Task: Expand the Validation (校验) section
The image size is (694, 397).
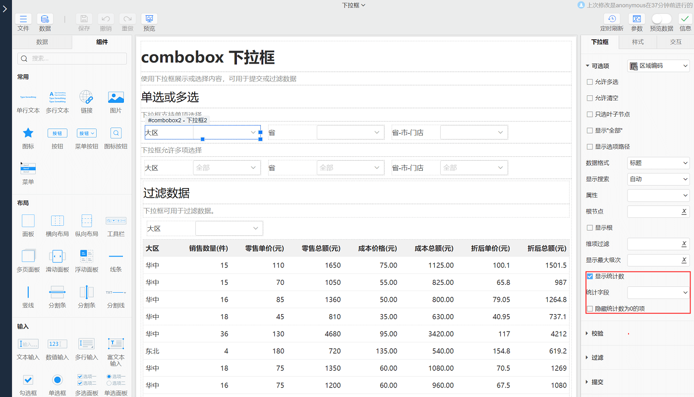Action: [597, 333]
